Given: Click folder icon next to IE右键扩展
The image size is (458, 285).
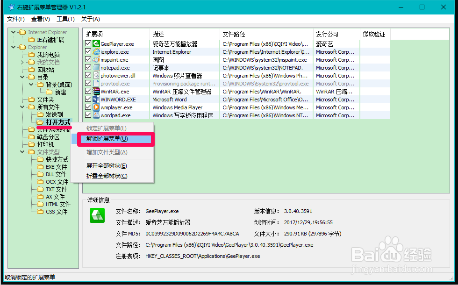Looking at the screenshot, I should (32, 40).
